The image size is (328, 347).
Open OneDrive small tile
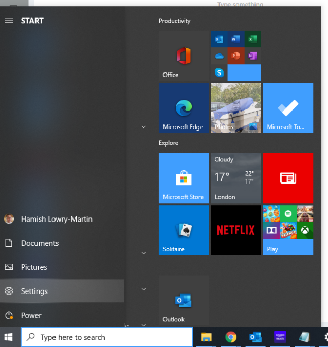pyautogui.click(x=219, y=56)
